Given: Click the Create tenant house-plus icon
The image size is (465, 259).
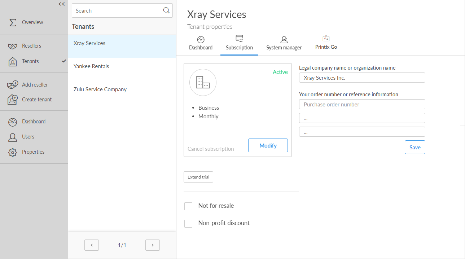Looking at the screenshot, I should tap(13, 100).
